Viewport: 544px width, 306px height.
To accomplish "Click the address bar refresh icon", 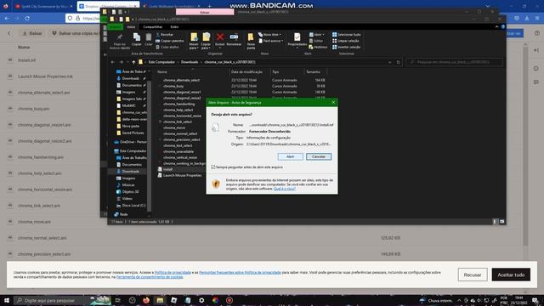I will [399, 62].
